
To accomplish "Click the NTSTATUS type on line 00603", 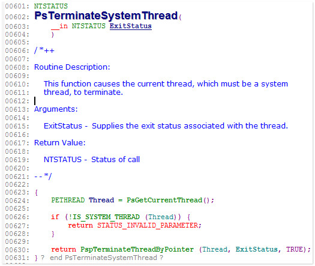I will 89,26.
